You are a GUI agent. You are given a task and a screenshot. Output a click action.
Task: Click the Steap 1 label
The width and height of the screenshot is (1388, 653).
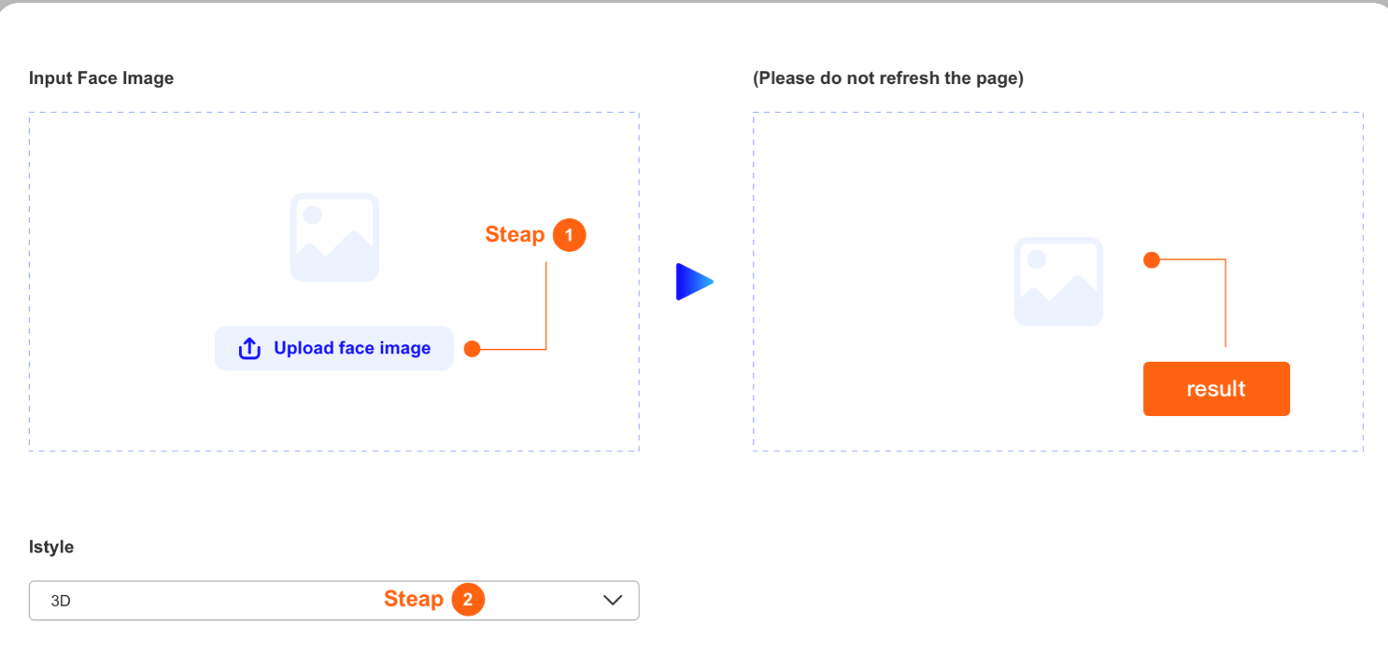click(x=515, y=234)
